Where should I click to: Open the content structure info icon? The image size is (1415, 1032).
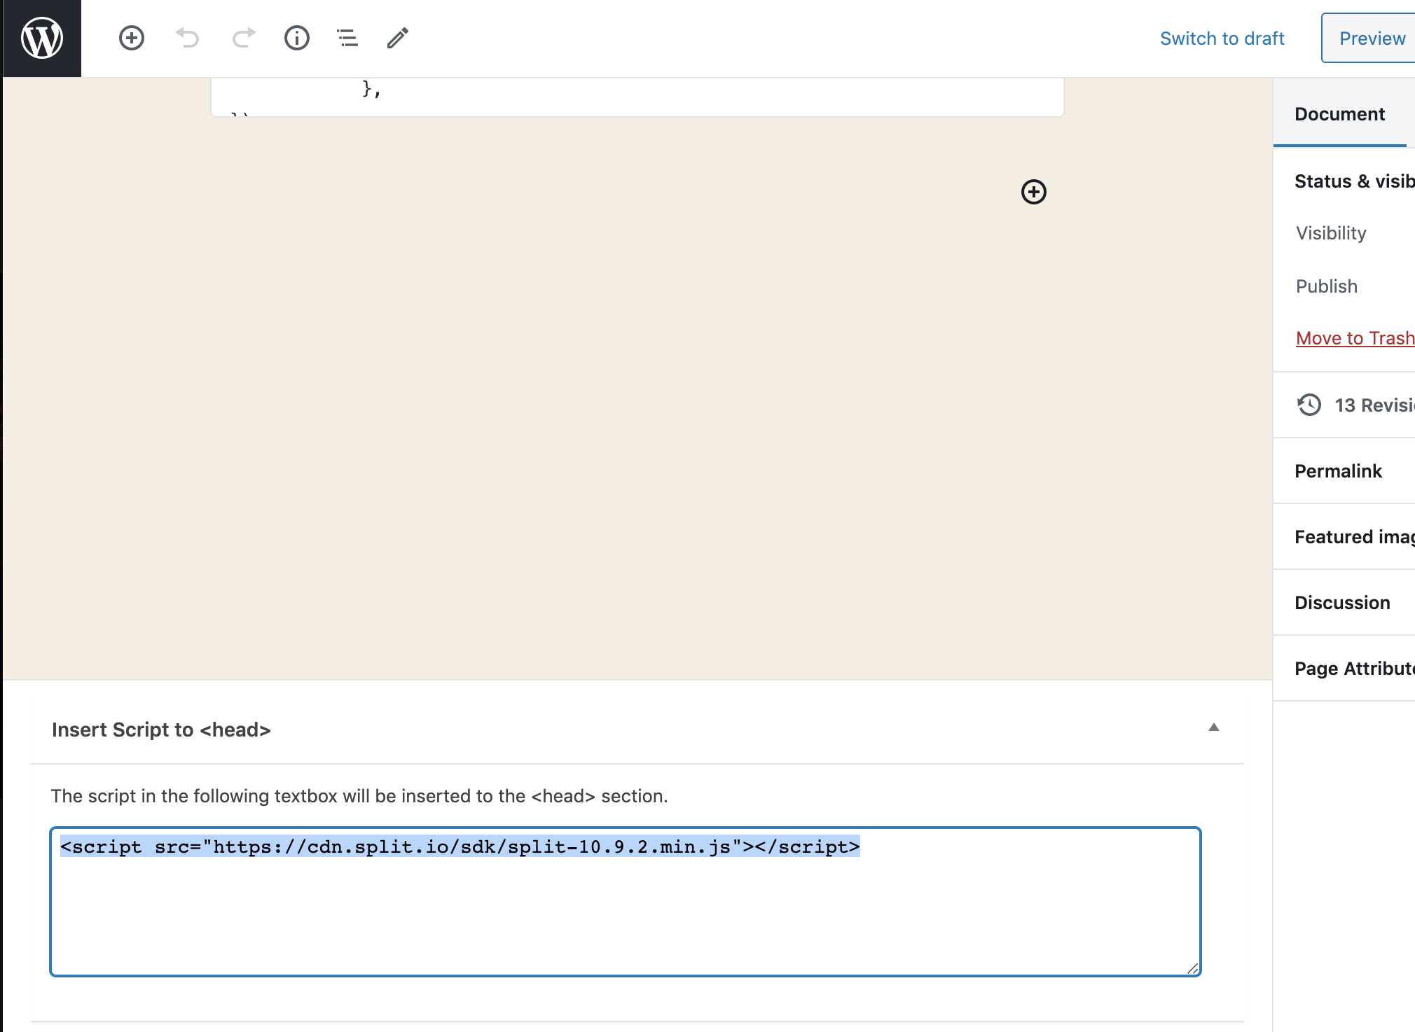click(297, 38)
